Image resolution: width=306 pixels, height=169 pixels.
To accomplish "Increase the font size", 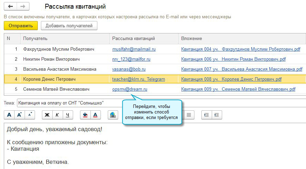I will click(x=19, y=115).
